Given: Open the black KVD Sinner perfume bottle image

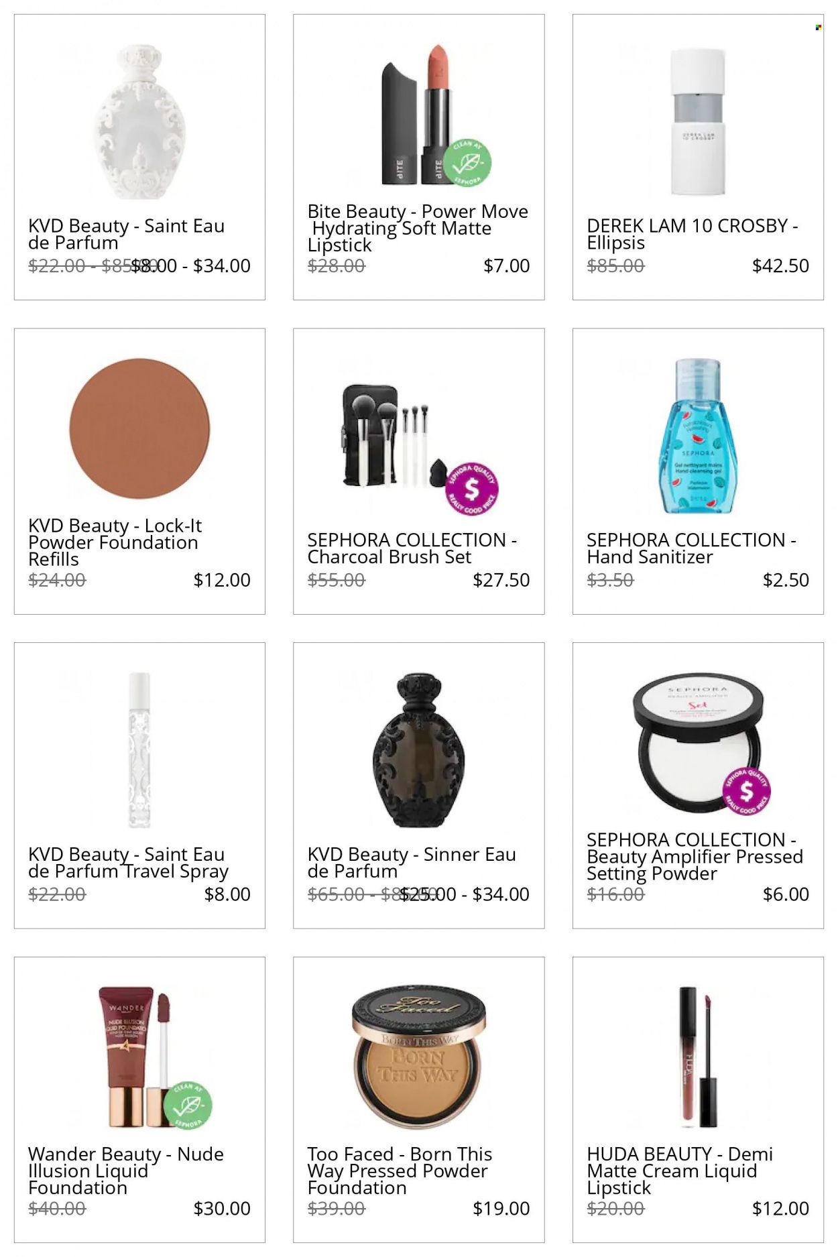Looking at the screenshot, I should tap(418, 750).
